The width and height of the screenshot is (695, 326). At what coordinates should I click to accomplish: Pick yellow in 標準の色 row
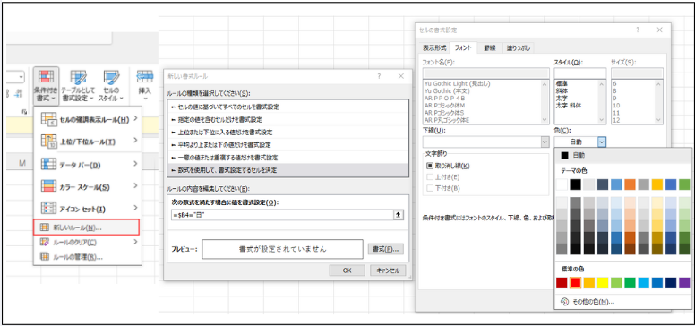click(x=603, y=282)
